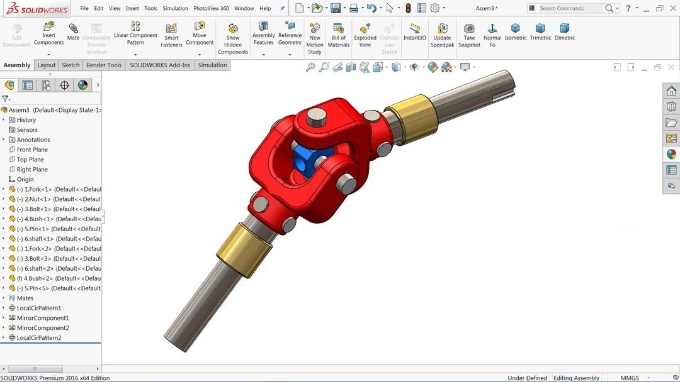
Task: Expand LocalCirPattern1
Action: click(4, 308)
